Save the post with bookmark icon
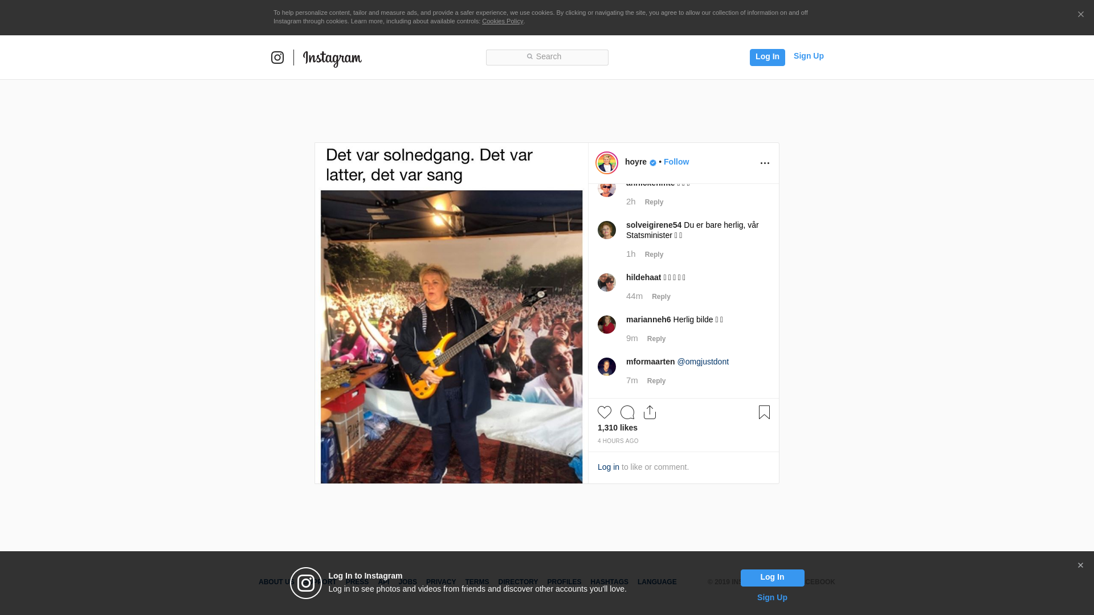The height and width of the screenshot is (615, 1094). click(x=764, y=412)
